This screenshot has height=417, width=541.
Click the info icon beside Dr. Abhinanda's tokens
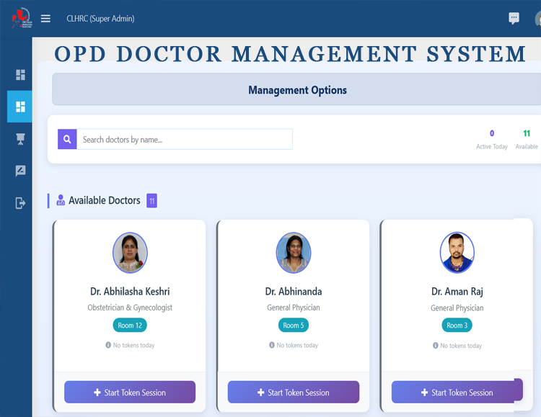pyautogui.click(x=272, y=345)
